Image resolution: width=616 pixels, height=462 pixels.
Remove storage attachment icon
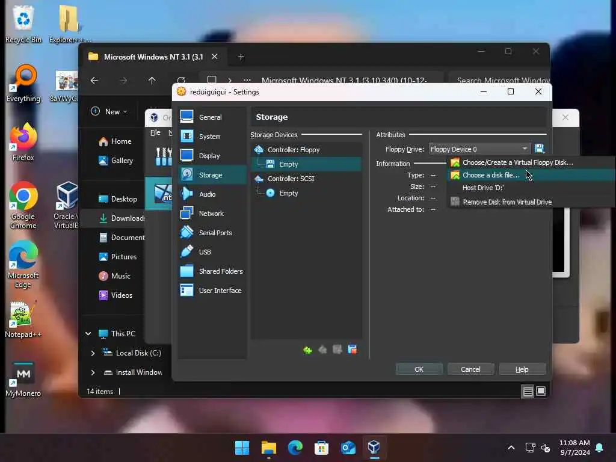pyautogui.click(x=353, y=350)
